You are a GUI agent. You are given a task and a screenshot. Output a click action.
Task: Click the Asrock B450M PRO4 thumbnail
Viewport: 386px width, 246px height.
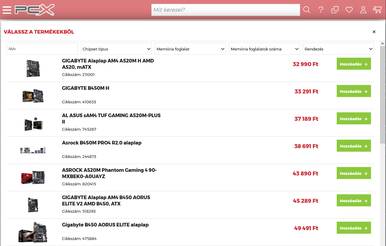point(33,150)
